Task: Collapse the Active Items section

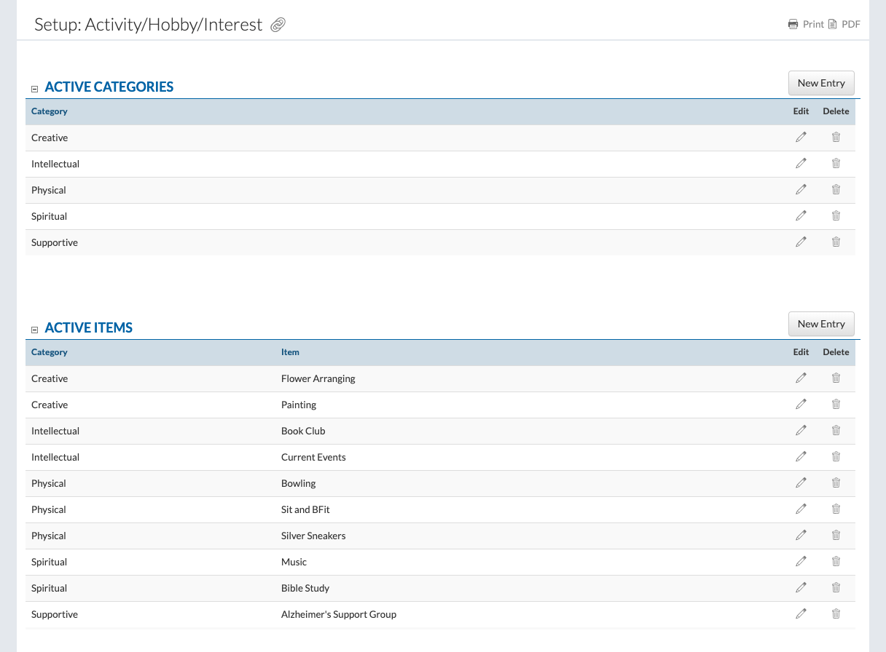Action: click(34, 330)
